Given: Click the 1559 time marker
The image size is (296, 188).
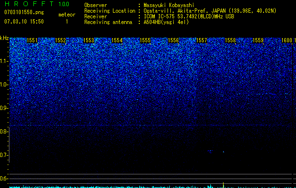Looking at the screenshot, I should coord(258,40).
